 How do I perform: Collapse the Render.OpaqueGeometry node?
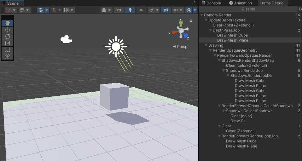210,50
